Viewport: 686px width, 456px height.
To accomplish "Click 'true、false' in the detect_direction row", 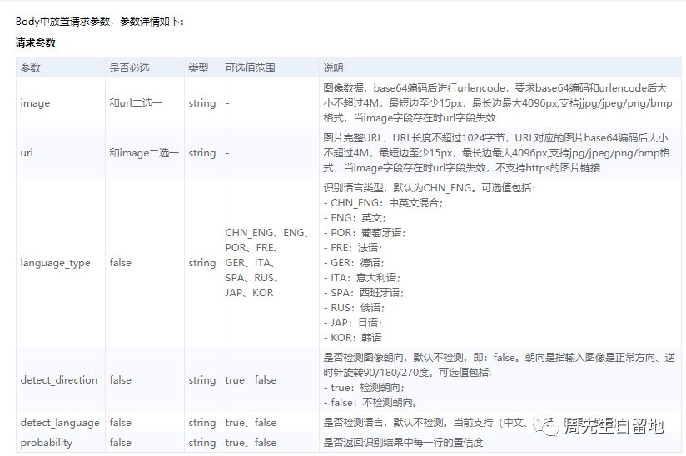I will click(x=251, y=380).
